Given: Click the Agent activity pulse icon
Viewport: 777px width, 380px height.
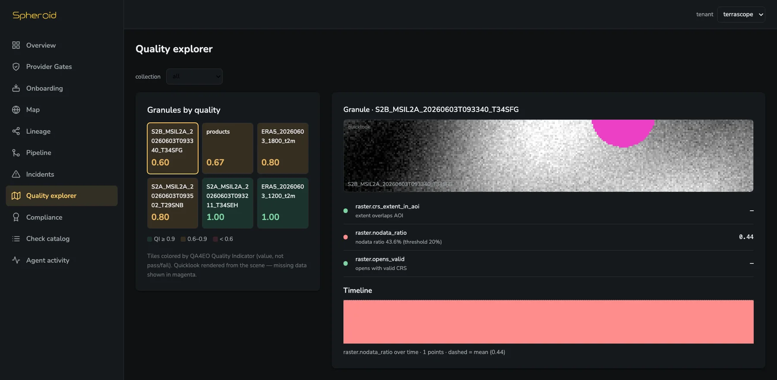Looking at the screenshot, I should coord(16,260).
